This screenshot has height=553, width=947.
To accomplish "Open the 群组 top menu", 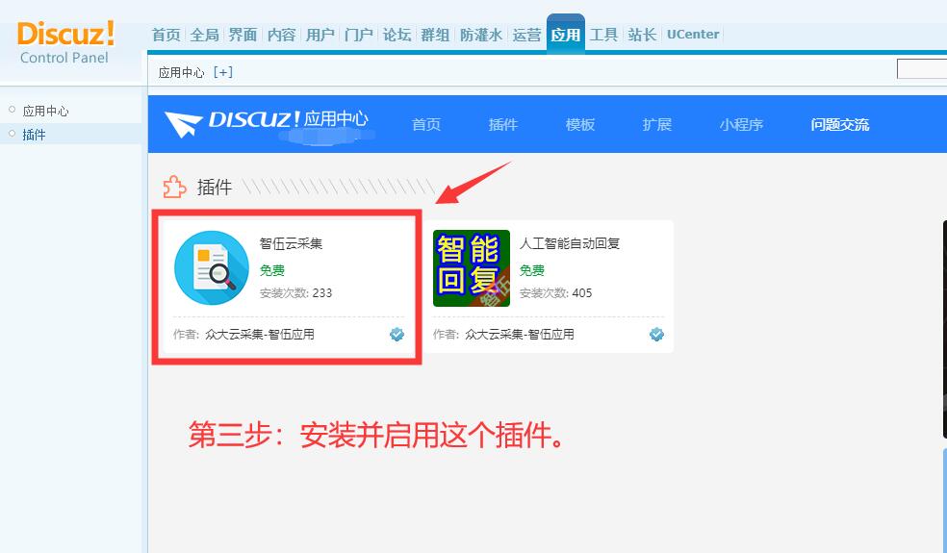I will (435, 35).
